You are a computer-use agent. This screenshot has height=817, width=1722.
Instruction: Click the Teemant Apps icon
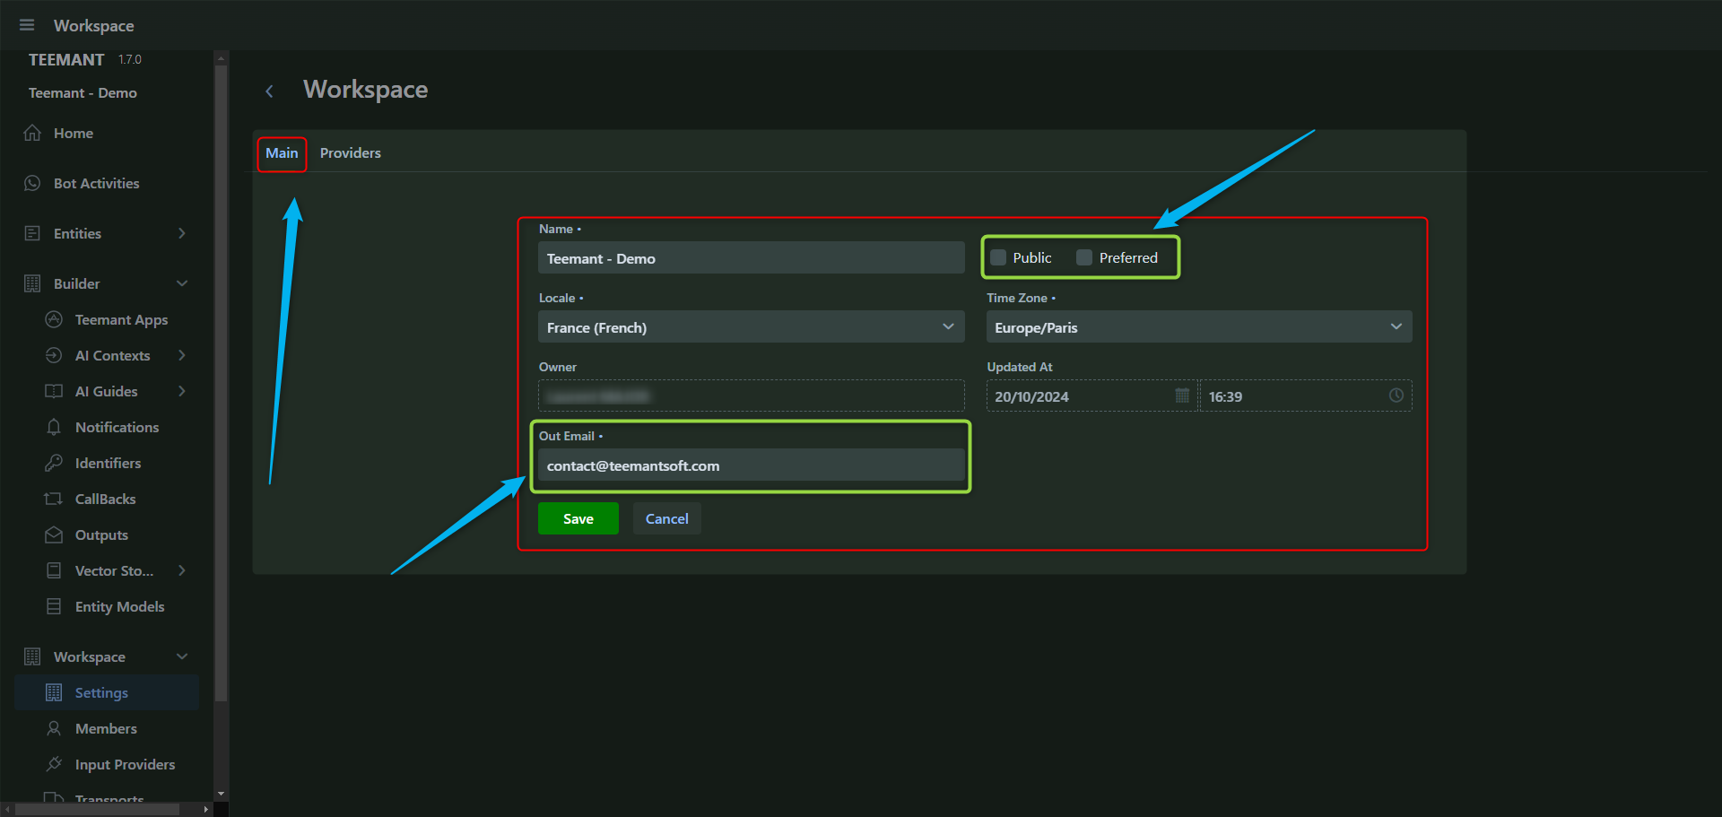click(x=54, y=319)
